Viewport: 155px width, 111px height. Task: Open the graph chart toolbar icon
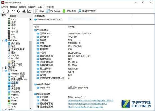29,11
